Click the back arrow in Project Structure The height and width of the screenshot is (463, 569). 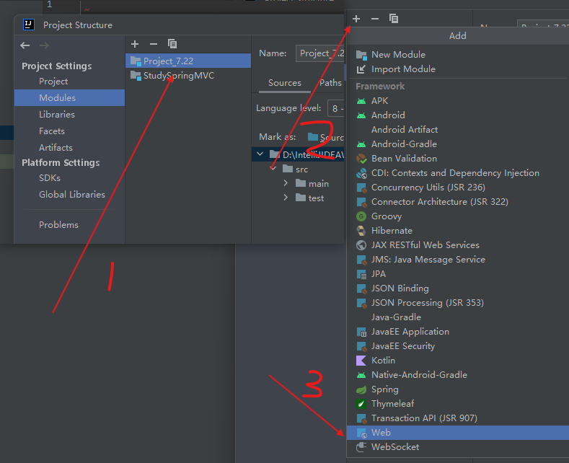click(25, 45)
